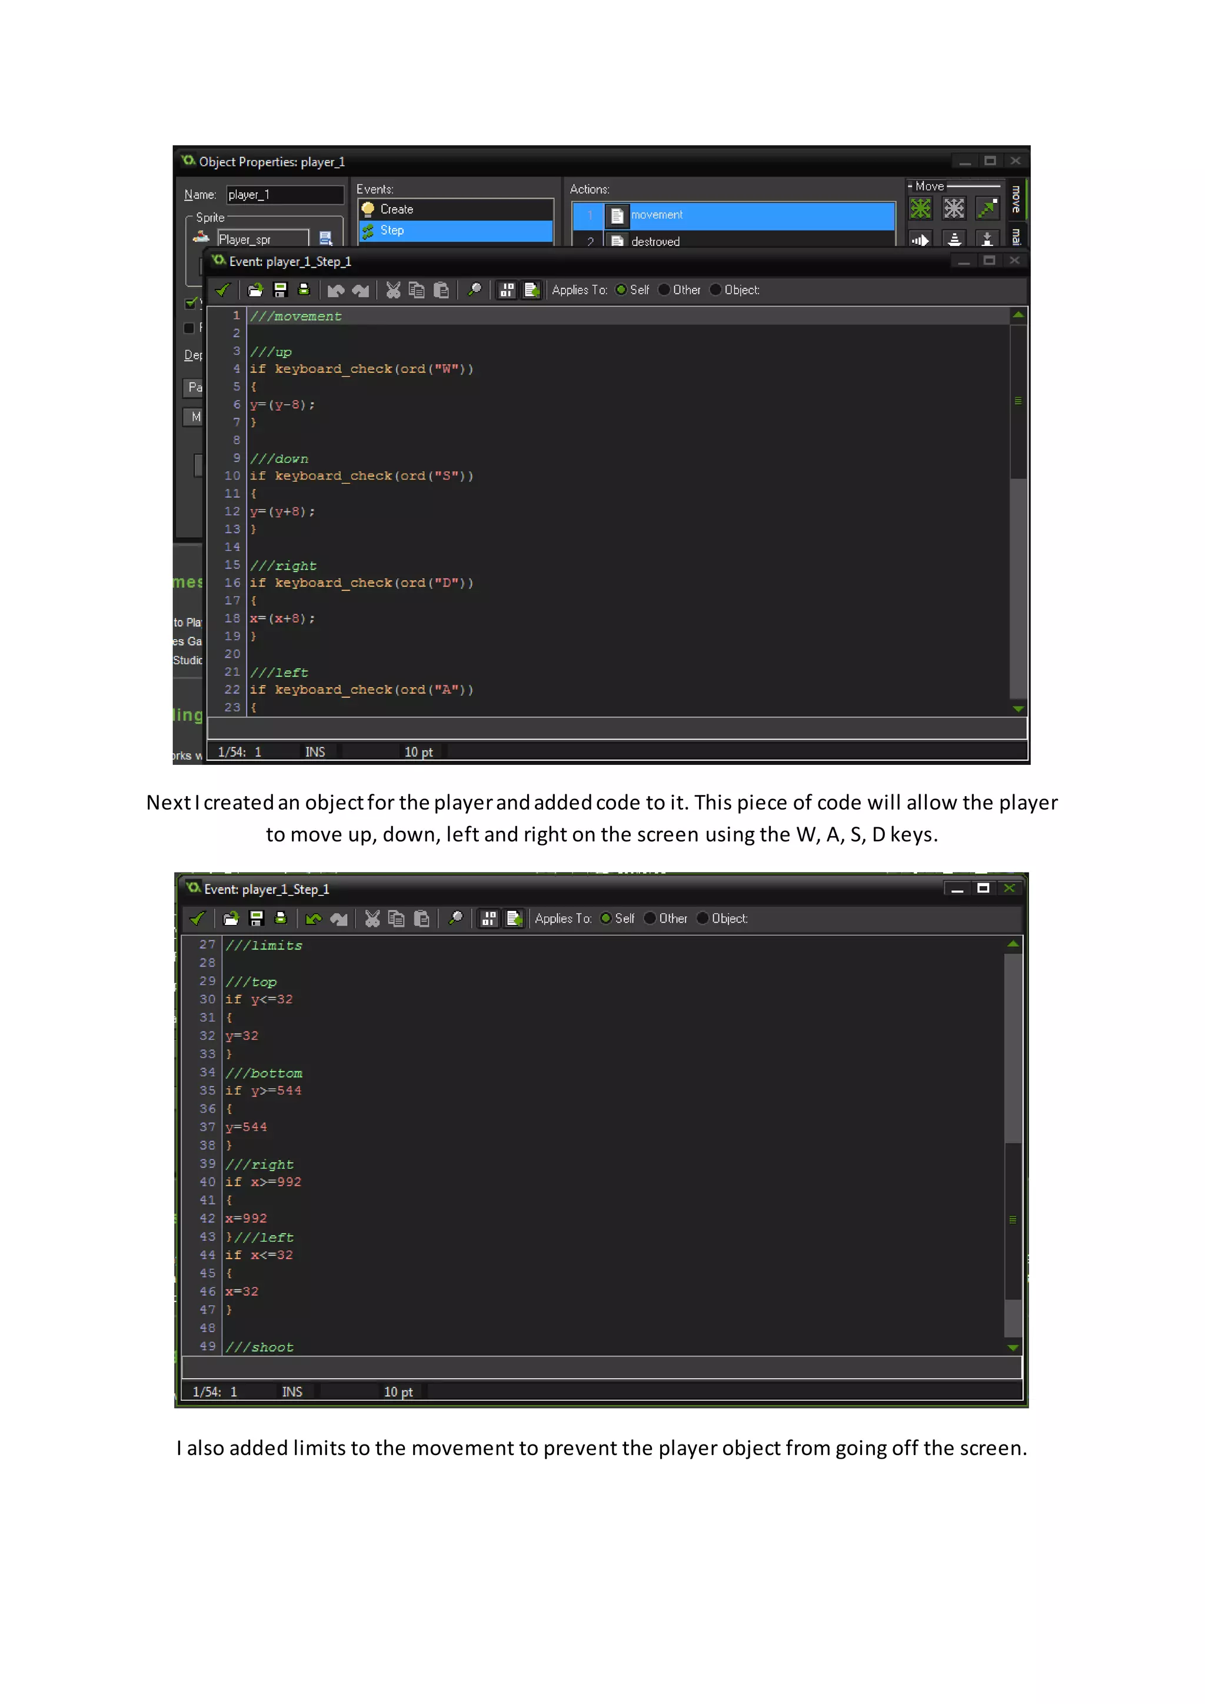Paste code in the ///limits editor
Screen dimensions: 1205x1704
422,919
